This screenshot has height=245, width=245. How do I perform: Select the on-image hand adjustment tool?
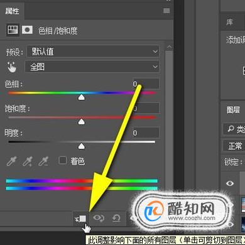point(12,67)
